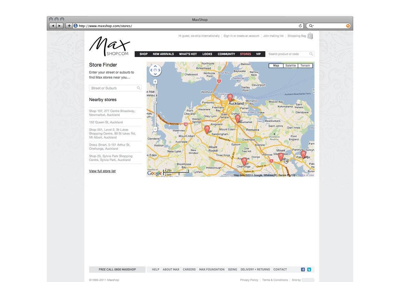Pan the map right with the arrow
This screenshot has width=400, height=282.
coord(159,70)
